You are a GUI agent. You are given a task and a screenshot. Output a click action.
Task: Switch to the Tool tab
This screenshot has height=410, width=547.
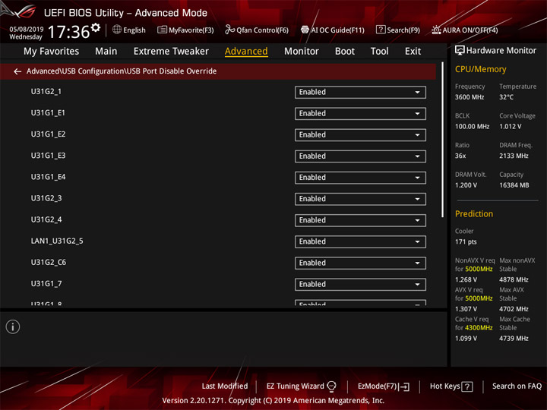coord(380,52)
